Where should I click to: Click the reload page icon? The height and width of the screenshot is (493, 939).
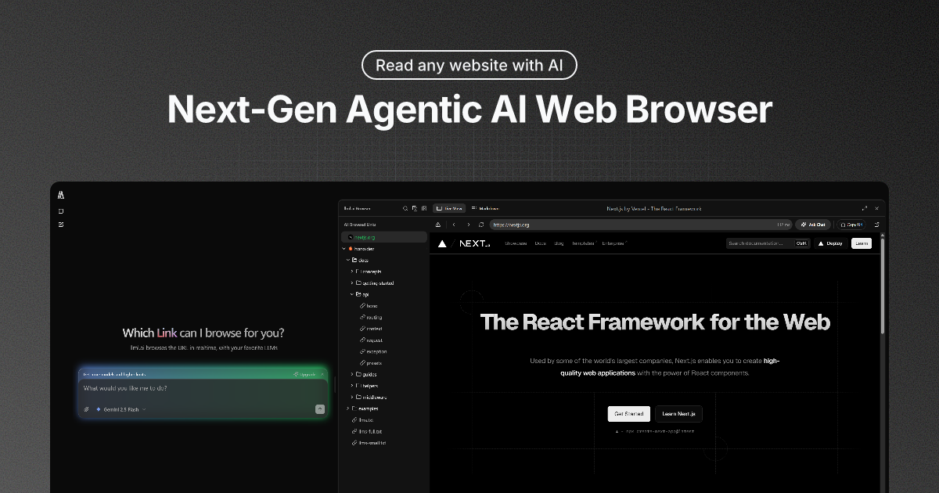481,225
